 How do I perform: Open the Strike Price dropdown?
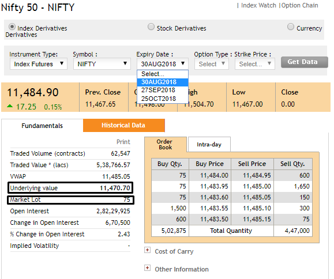(255, 64)
